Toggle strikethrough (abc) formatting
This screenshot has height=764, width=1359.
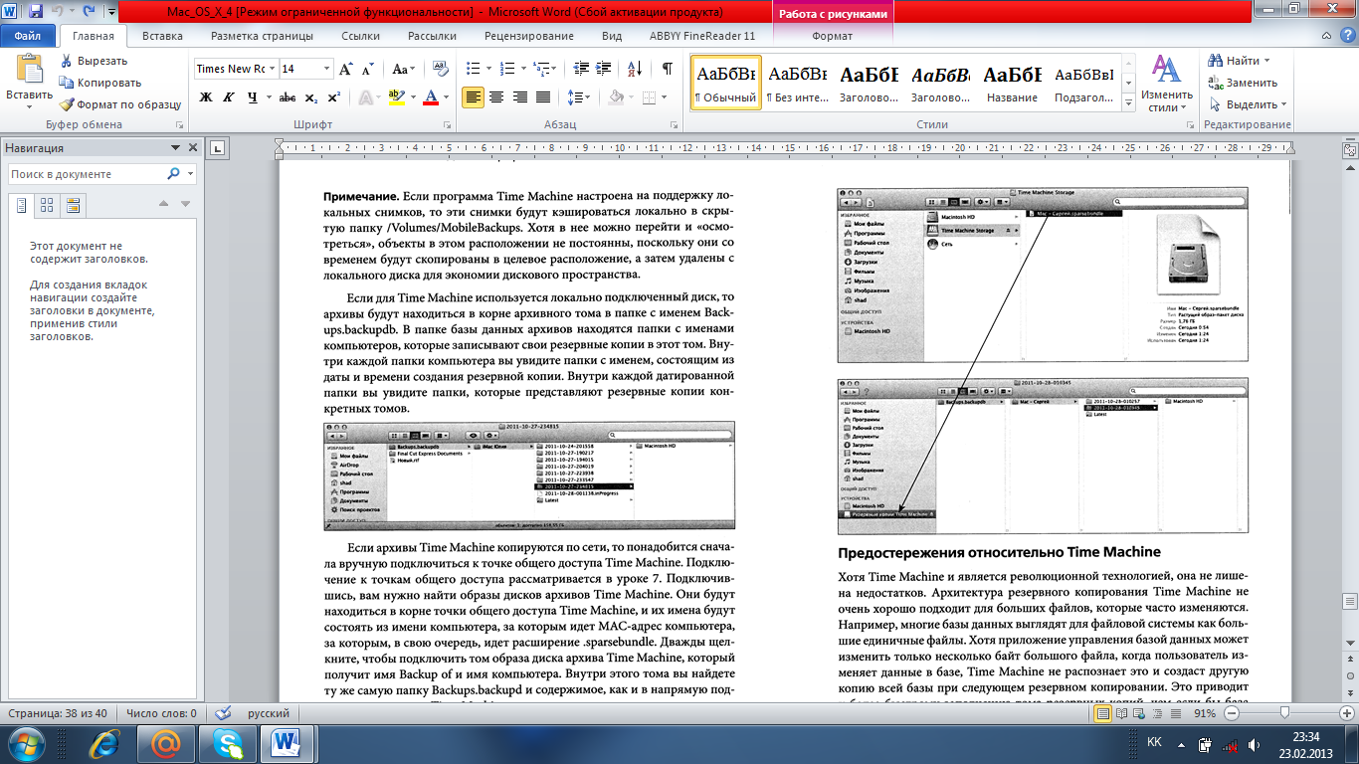coord(288,97)
